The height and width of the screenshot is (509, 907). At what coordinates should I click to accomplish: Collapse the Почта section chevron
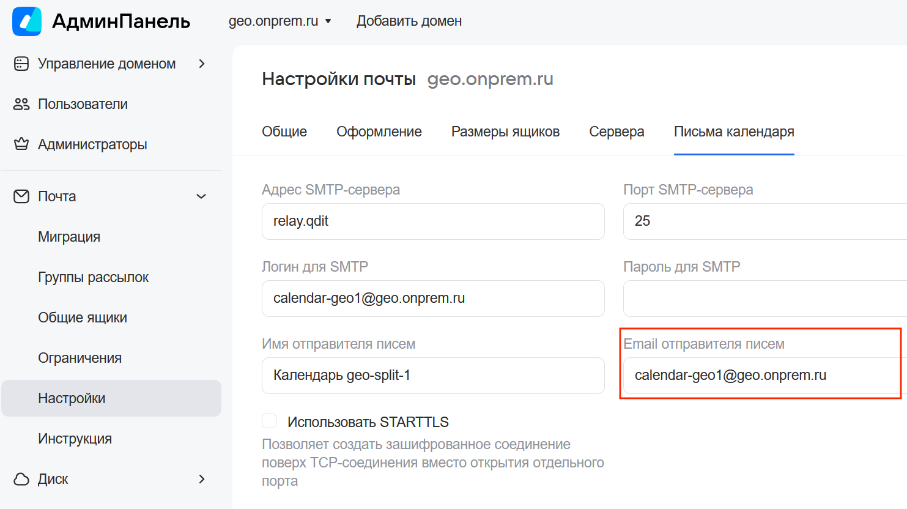click(x=201, y=196)
